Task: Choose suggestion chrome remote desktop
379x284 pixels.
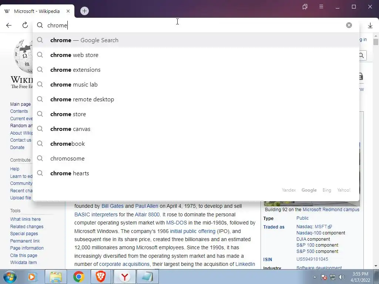Action: [x=196, y=99]
